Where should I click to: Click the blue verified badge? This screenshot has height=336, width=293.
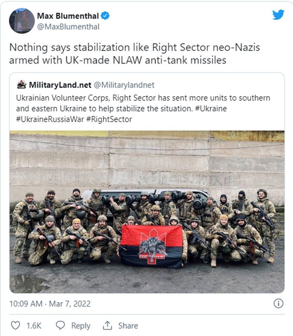[106, 16]
